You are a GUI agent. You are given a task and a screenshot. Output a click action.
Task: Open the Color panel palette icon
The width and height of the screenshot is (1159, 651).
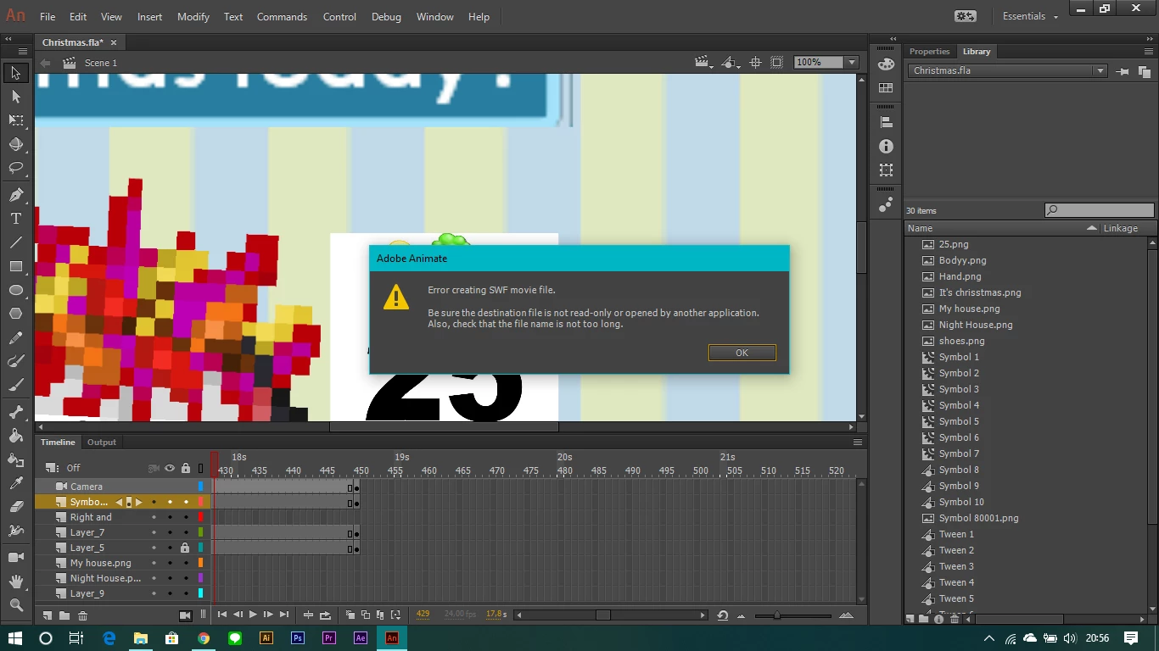point(886,64)
